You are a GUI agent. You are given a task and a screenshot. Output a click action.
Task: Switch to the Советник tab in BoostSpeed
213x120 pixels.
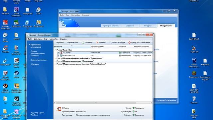click(x=130, y=26)
